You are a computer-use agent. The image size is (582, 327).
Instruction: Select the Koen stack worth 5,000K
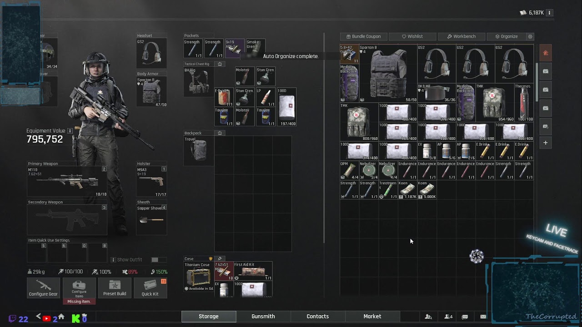[427, 190]
